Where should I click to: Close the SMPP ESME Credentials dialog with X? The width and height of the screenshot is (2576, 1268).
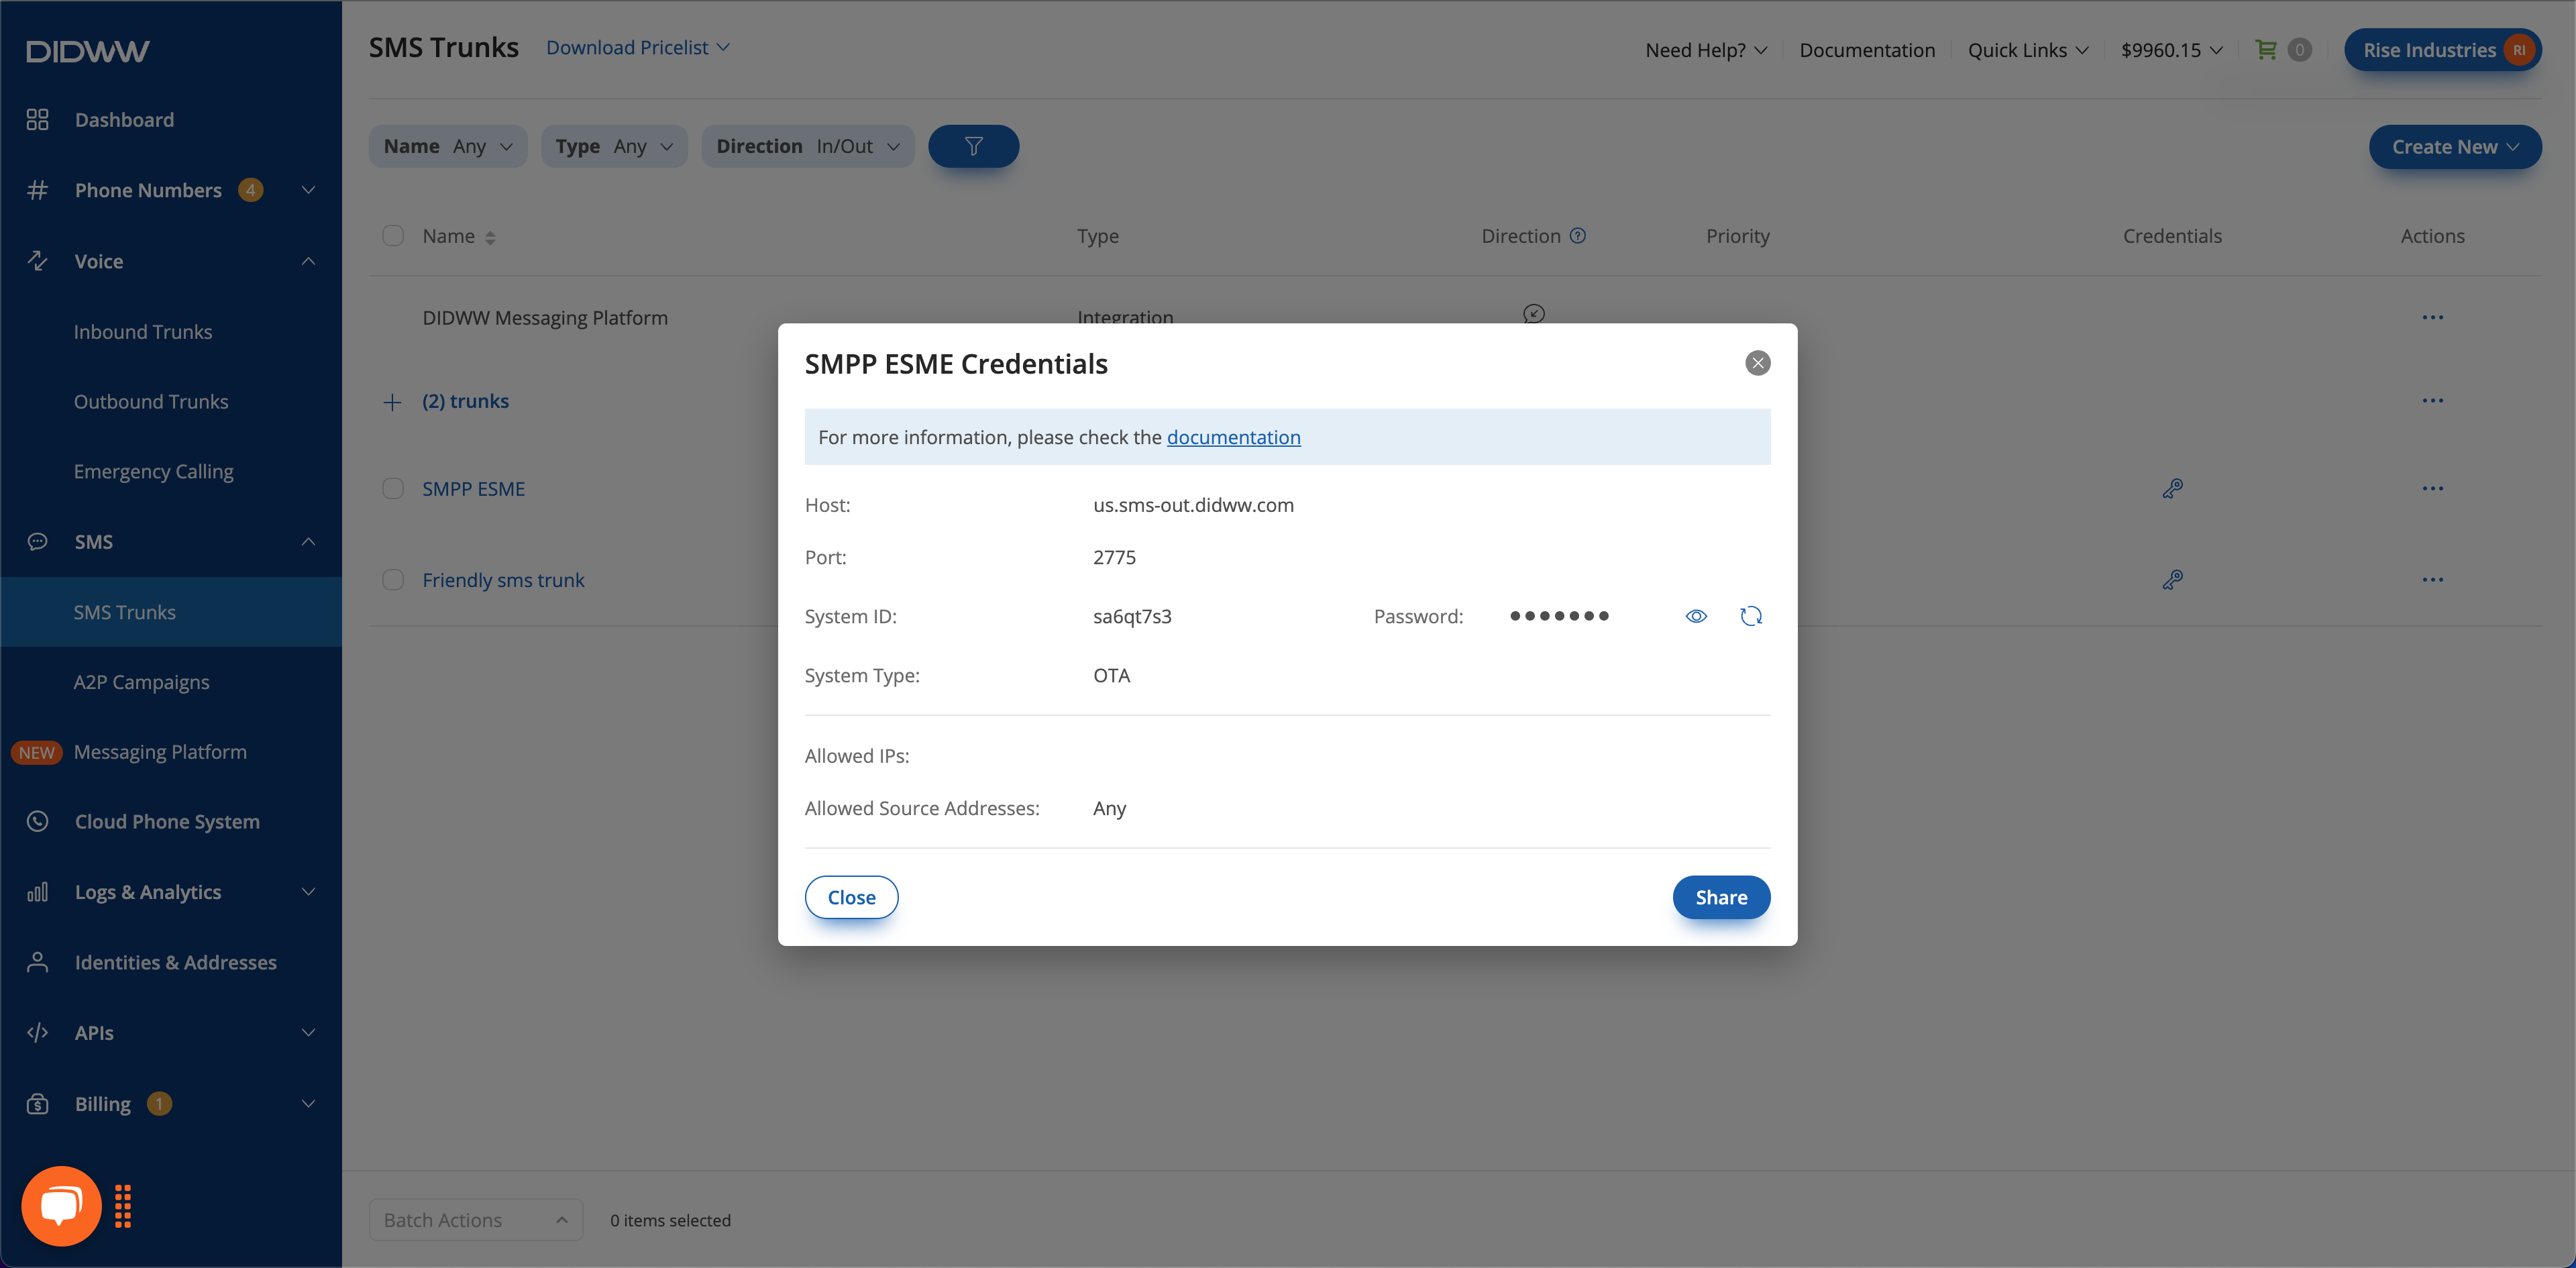[x=1758, y=363]
